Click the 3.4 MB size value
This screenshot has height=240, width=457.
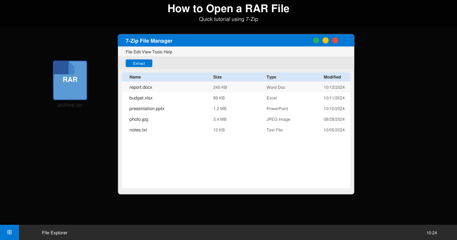[x=220, y=119]
